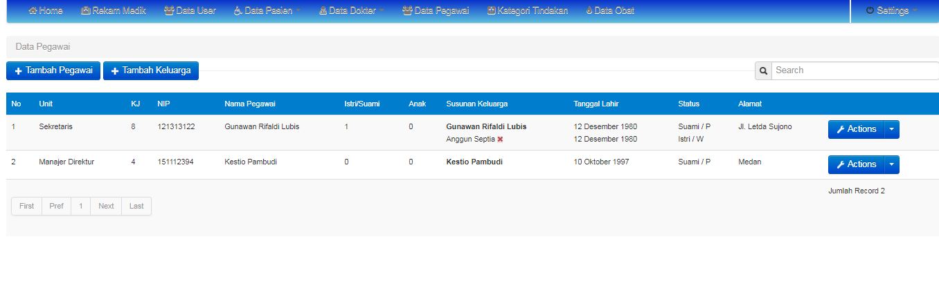Focus the Search input field

[855, 70]
